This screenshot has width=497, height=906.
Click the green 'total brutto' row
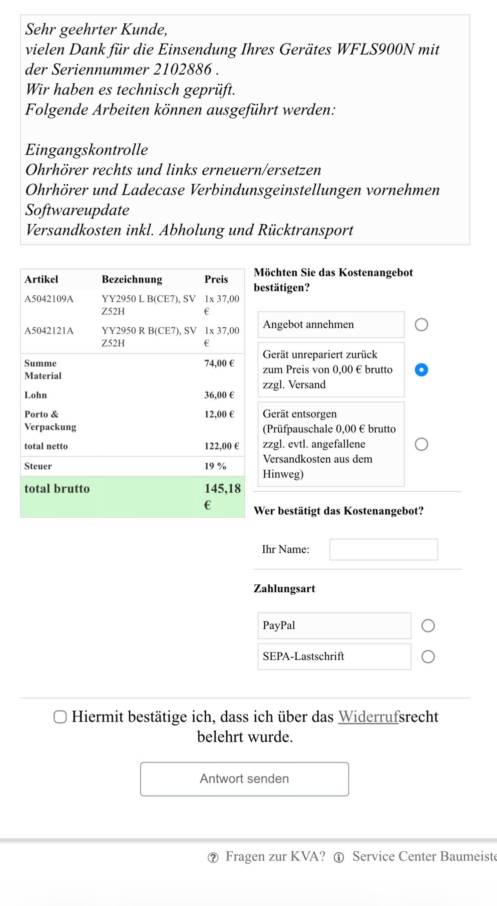click(x=133, y=497)
